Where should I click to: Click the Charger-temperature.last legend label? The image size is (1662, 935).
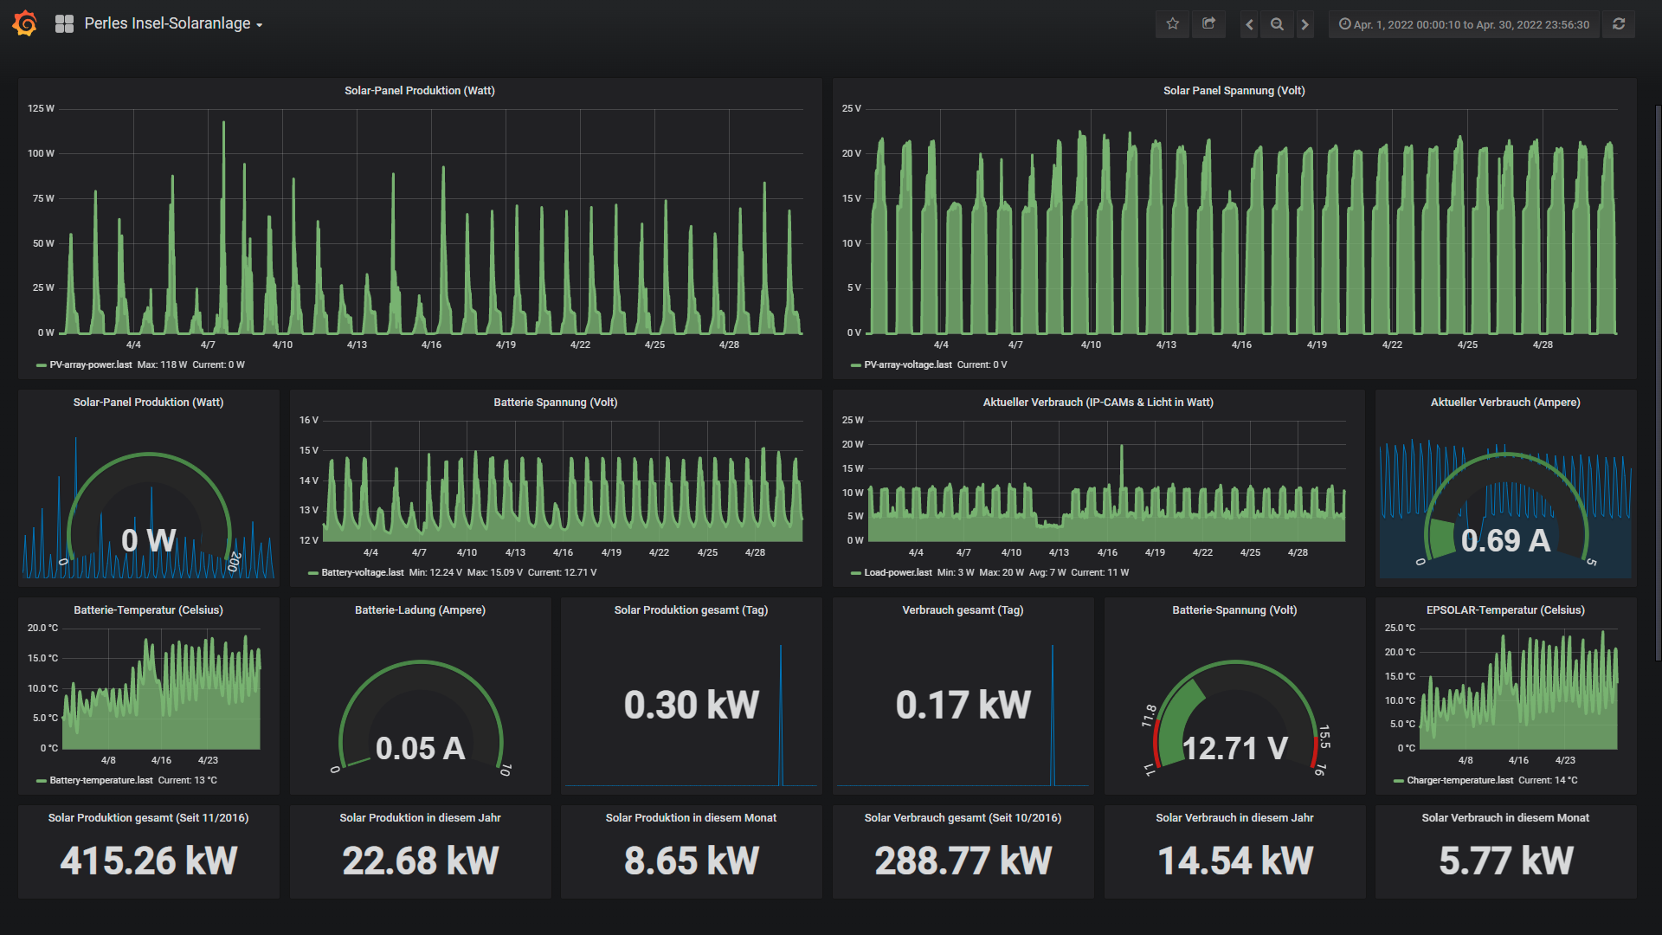click(x=1459, y=780)
